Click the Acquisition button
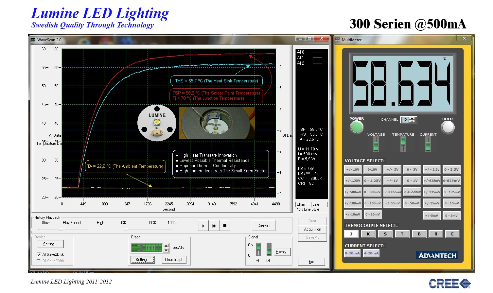 click(312, 229)
